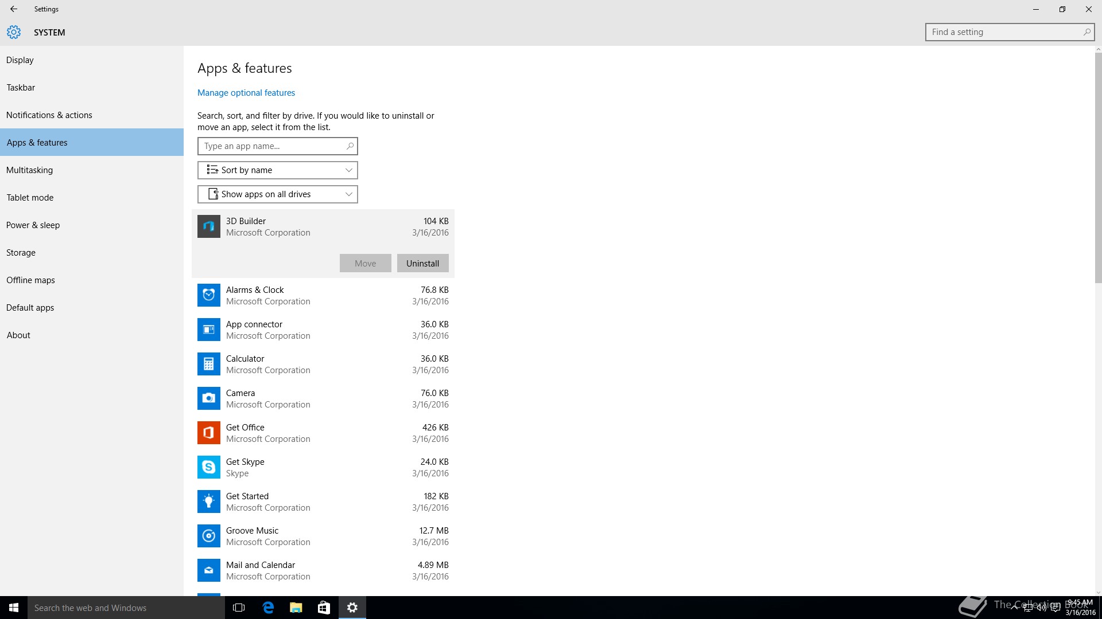This screenshot has width=1102, height=619.
Task: Open Taskbar settings
Action: tap(92, 88)
